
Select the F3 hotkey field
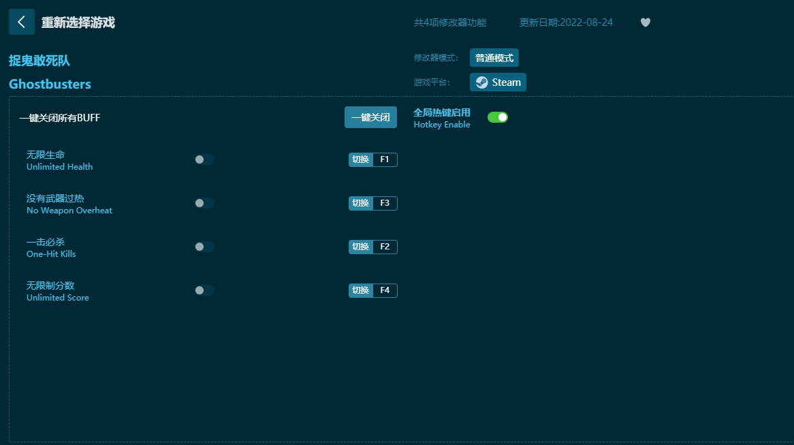click(385, 203)
